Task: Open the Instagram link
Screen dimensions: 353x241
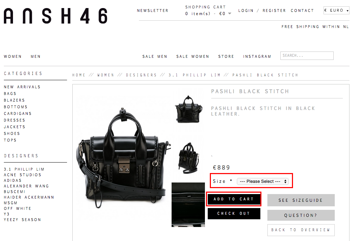Action: [x=257, y=56]
